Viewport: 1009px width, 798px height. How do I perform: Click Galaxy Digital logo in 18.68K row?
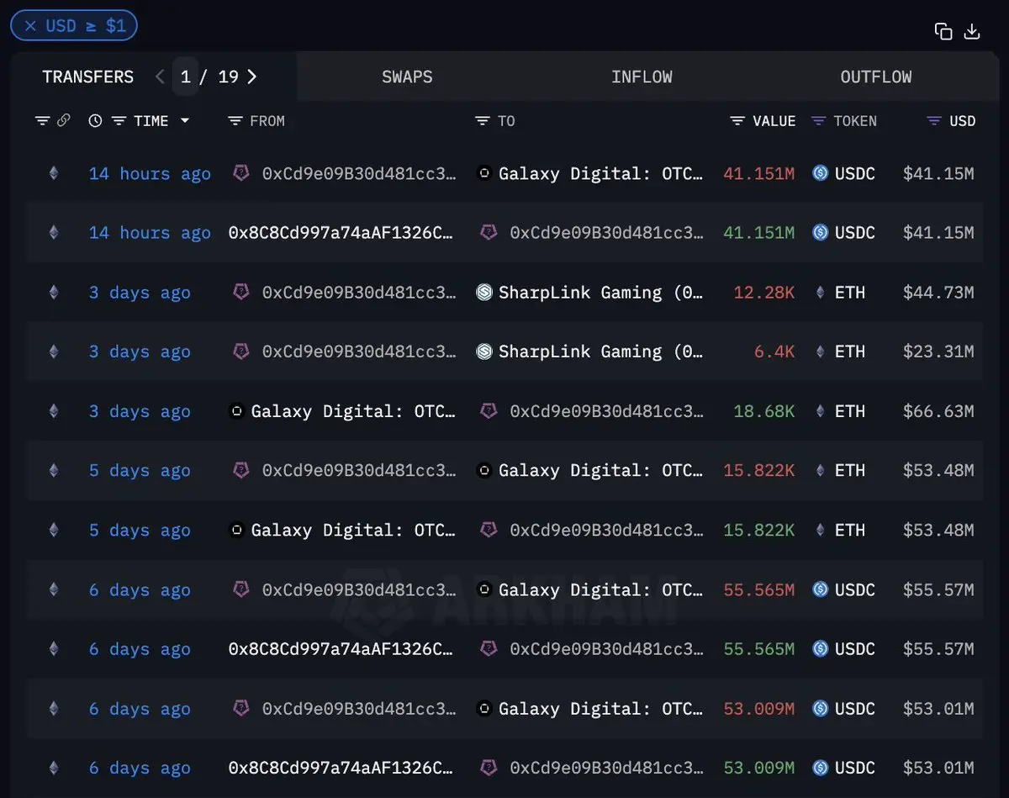pyautogui.click(x=236, y=411)
